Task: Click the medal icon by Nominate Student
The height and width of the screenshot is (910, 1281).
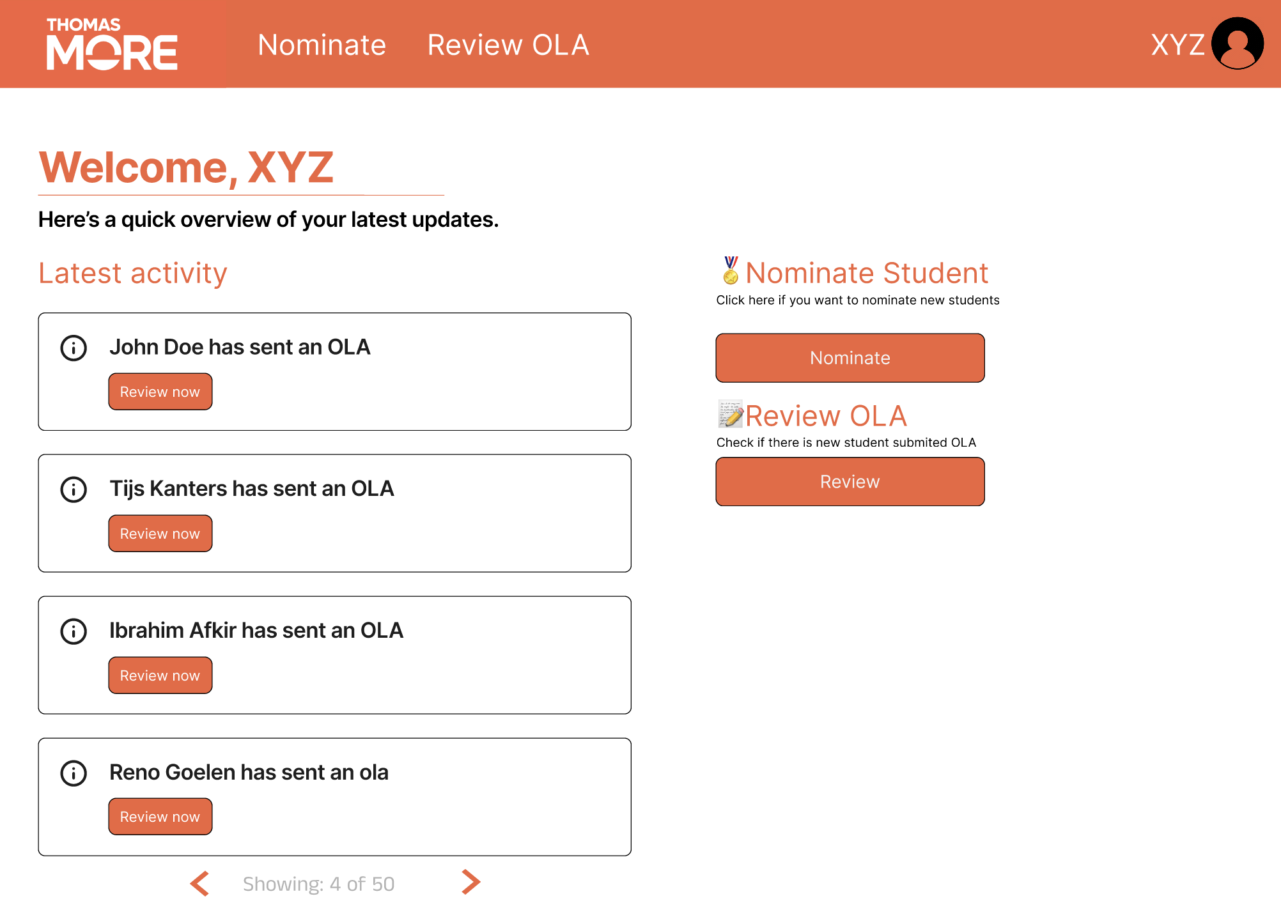Action: point(731,271)
